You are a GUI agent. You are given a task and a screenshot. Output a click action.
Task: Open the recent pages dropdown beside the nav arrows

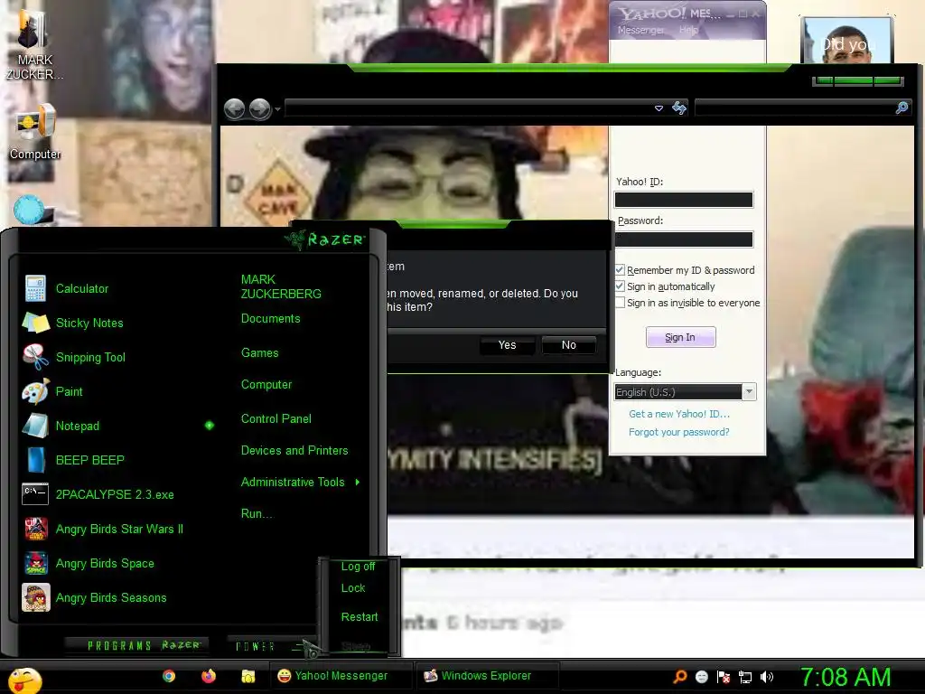278,109
